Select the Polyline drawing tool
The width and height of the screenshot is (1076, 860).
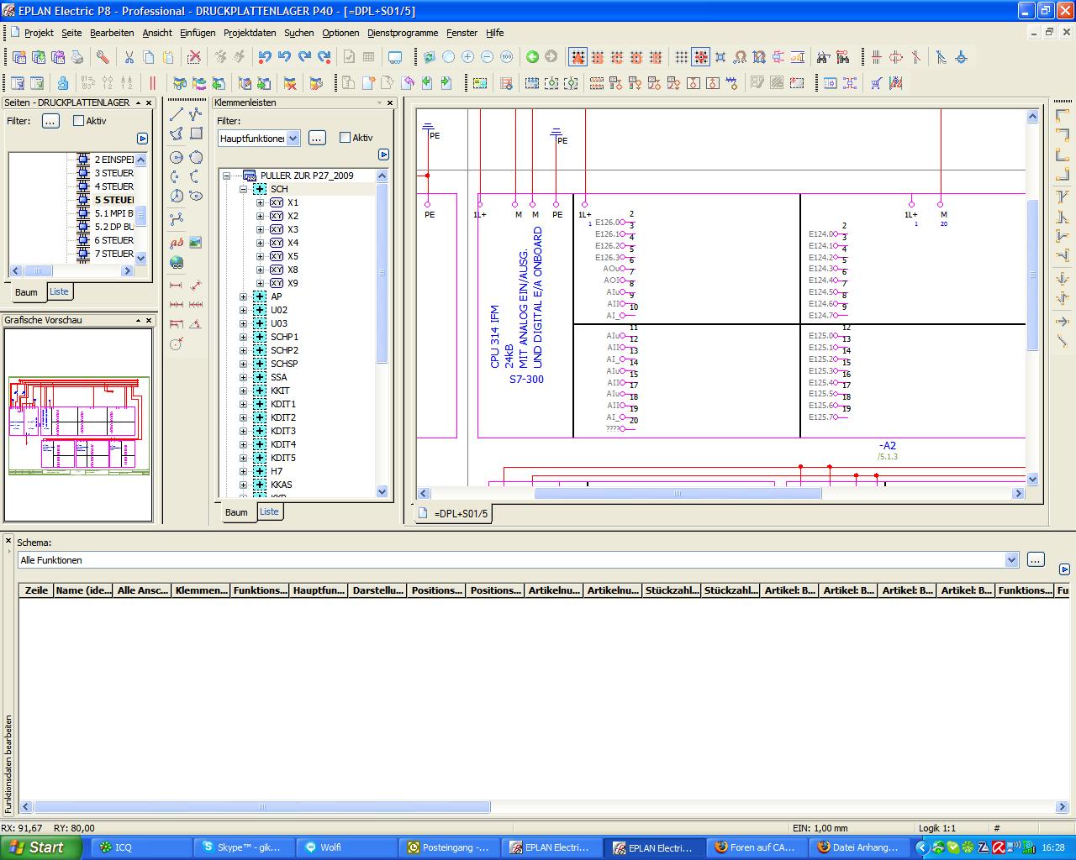click(196, 114)
